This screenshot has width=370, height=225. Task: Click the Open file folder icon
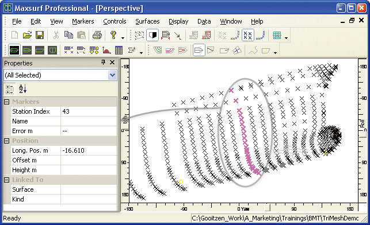point(27,36)
